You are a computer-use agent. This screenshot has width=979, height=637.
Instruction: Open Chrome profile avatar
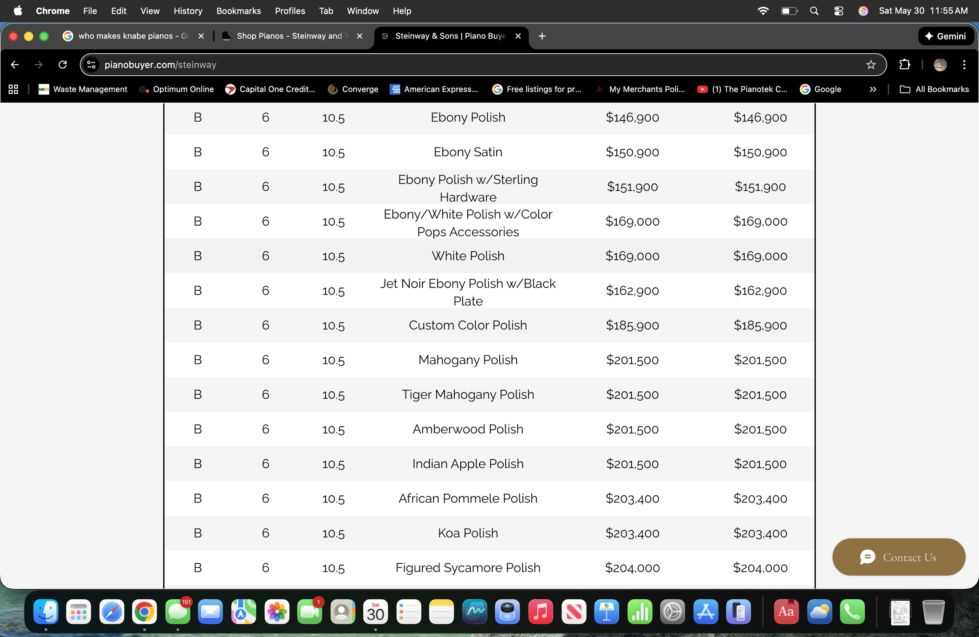940,65
